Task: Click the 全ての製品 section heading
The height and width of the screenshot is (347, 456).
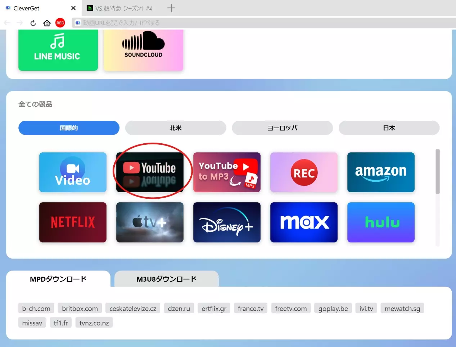Action: click(x=35, y=104)
